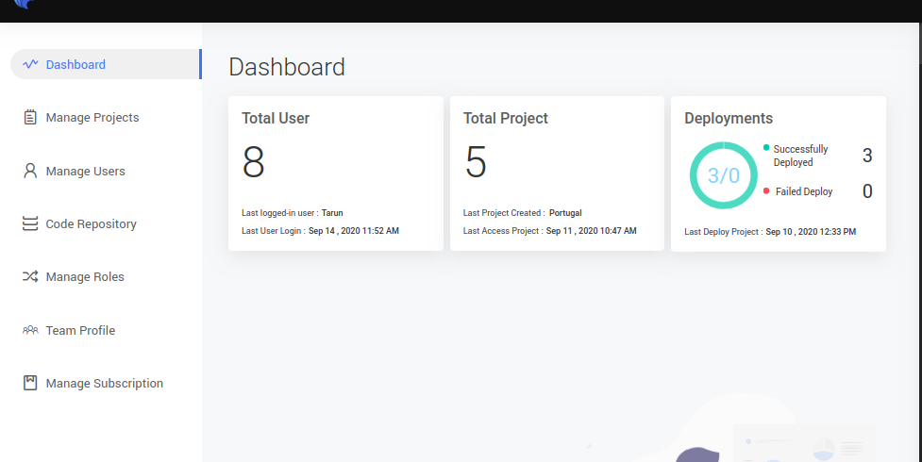Click the Dashboard pulse icon
922x462 pixels.
[x=30, y=65]
